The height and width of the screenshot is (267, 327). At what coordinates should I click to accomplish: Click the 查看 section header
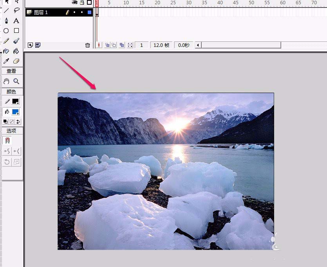(x=11, y=71)
